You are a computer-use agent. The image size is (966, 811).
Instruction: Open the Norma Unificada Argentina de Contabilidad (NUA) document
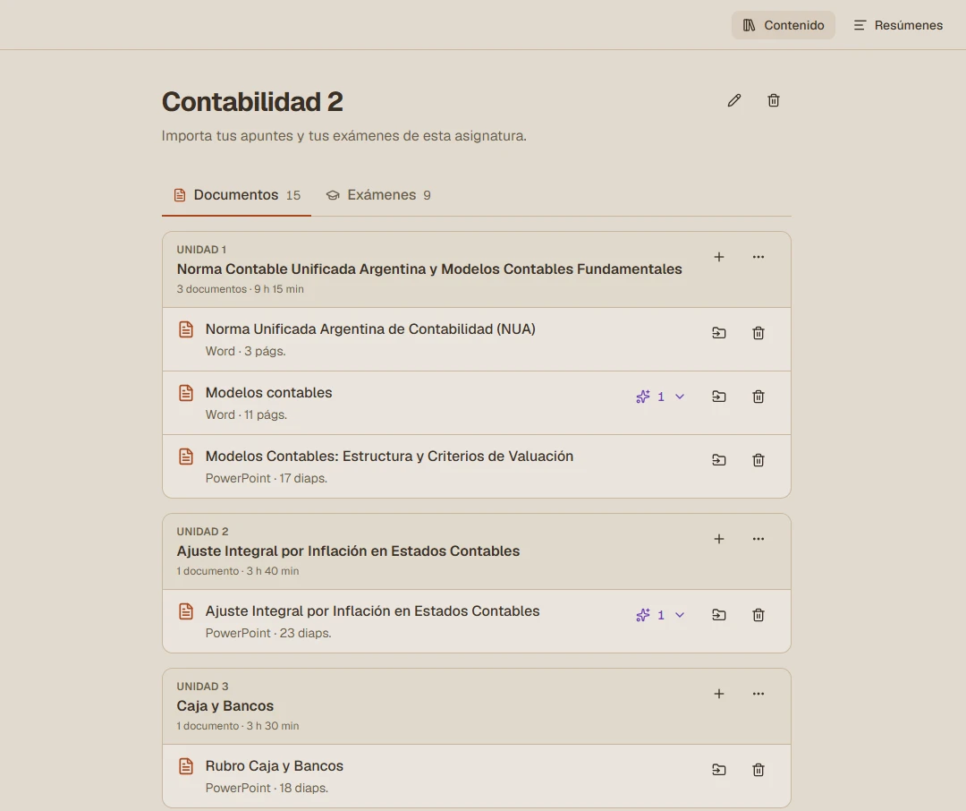pos(370,329)
